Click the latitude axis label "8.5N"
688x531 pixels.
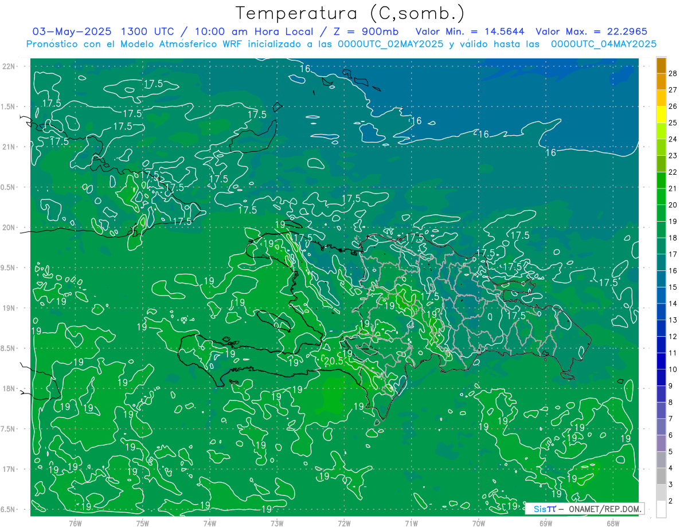pos(9,348)
